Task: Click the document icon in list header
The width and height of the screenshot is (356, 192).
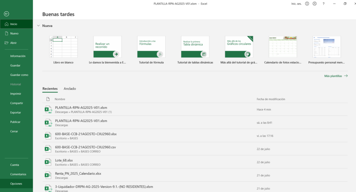Action: [x=48, y=99]
